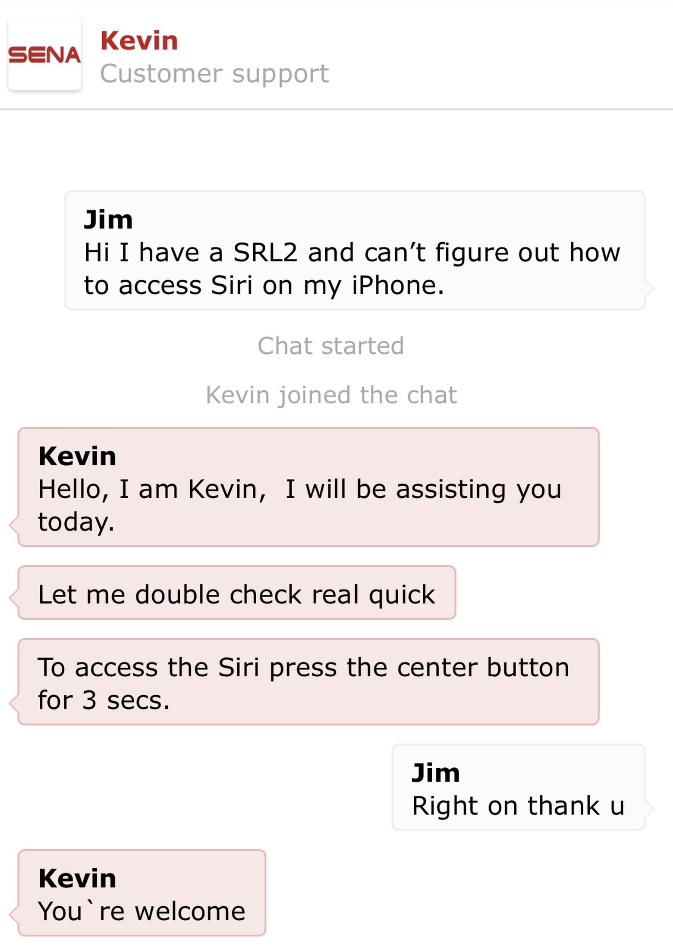The width and height of the screenshot is (673, 948).
Task: Click the "Customer support" subtitle
Action: click(214, 73)
